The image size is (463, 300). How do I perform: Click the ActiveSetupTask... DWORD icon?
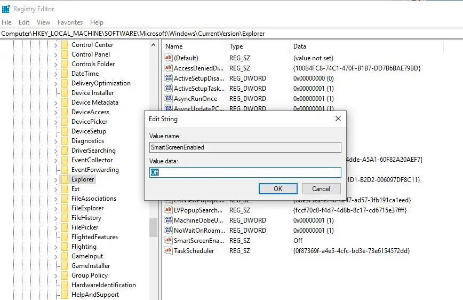coord(169,88)
